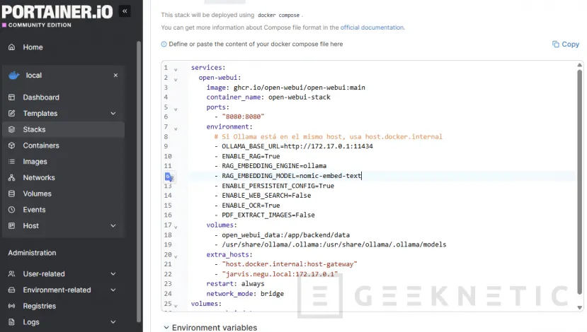This screenshot has width=587, height=332.
Task: Click the User-related people icon
Action: (x=11, y=274)
